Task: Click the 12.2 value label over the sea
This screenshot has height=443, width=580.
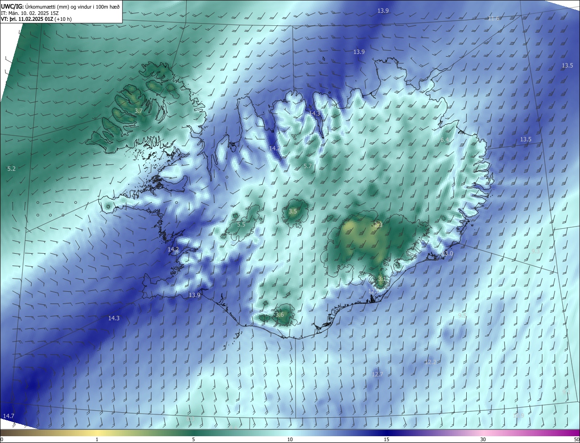Action: tap(430, 362)
